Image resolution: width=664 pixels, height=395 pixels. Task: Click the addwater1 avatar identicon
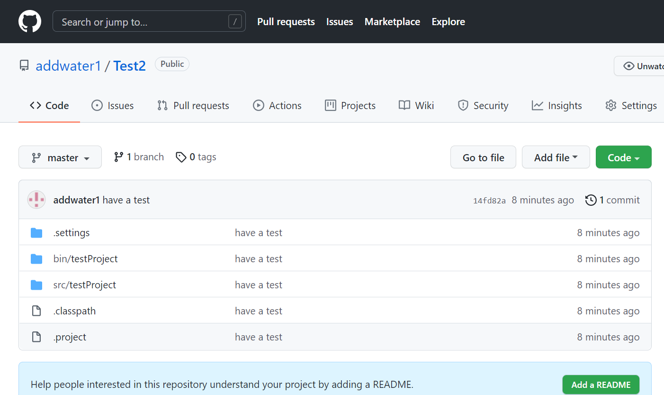pyautogui.click(x=36, y=200)
